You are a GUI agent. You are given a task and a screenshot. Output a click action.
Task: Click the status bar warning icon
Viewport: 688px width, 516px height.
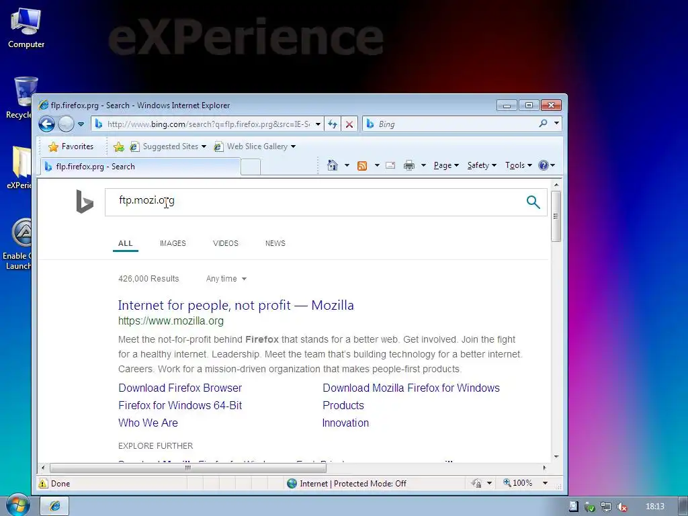point(43,484)
